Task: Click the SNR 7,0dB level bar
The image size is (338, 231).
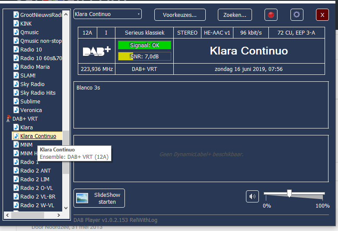Action: pyautogui.click(x=144, y=56)
